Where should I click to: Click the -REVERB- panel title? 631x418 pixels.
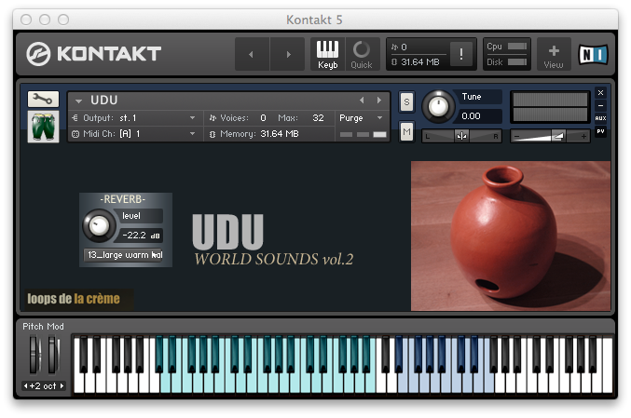(122, 199)
